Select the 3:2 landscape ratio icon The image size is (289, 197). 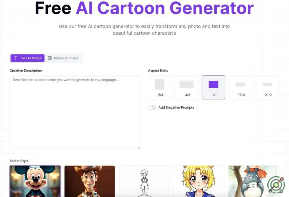click(x=186, y=84)
